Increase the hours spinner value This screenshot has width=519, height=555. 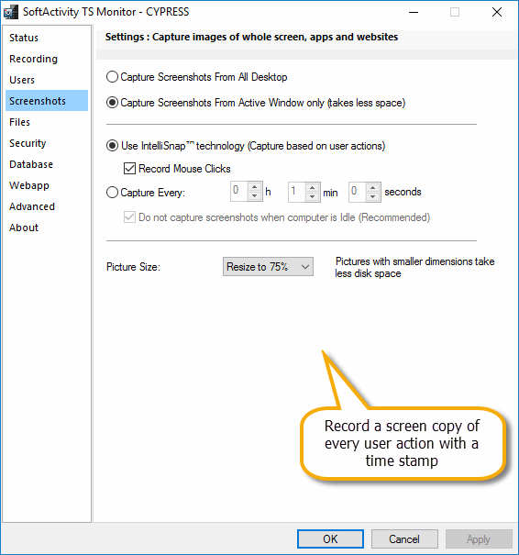tap(254, 187)
